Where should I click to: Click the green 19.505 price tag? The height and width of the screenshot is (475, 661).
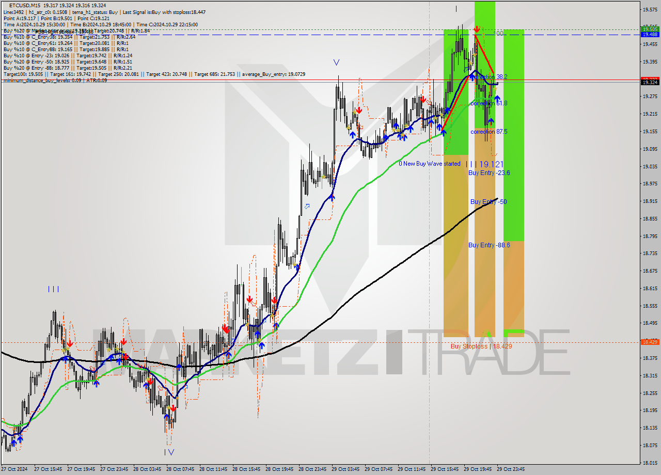[650, 29]
